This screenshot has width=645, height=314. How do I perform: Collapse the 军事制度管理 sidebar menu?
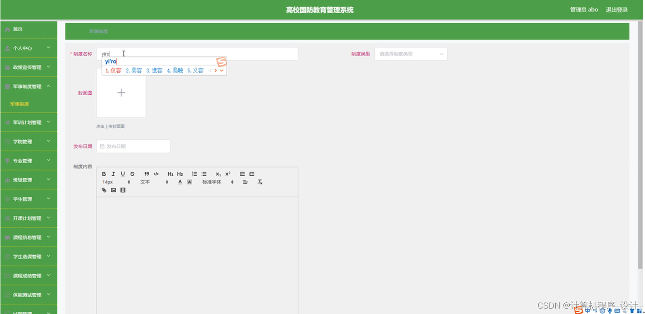coord(29,86)
